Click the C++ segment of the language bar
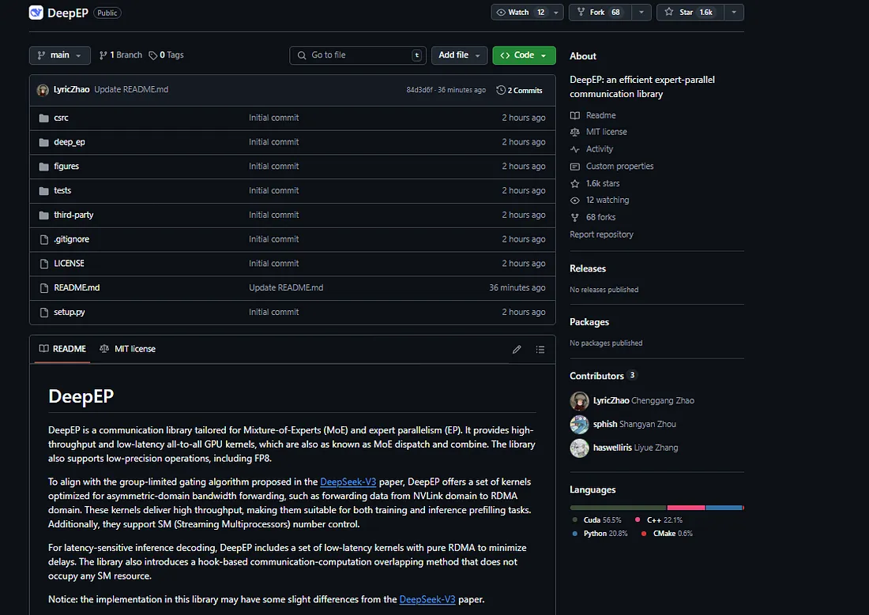869x615 pixels. pos(686,508)
